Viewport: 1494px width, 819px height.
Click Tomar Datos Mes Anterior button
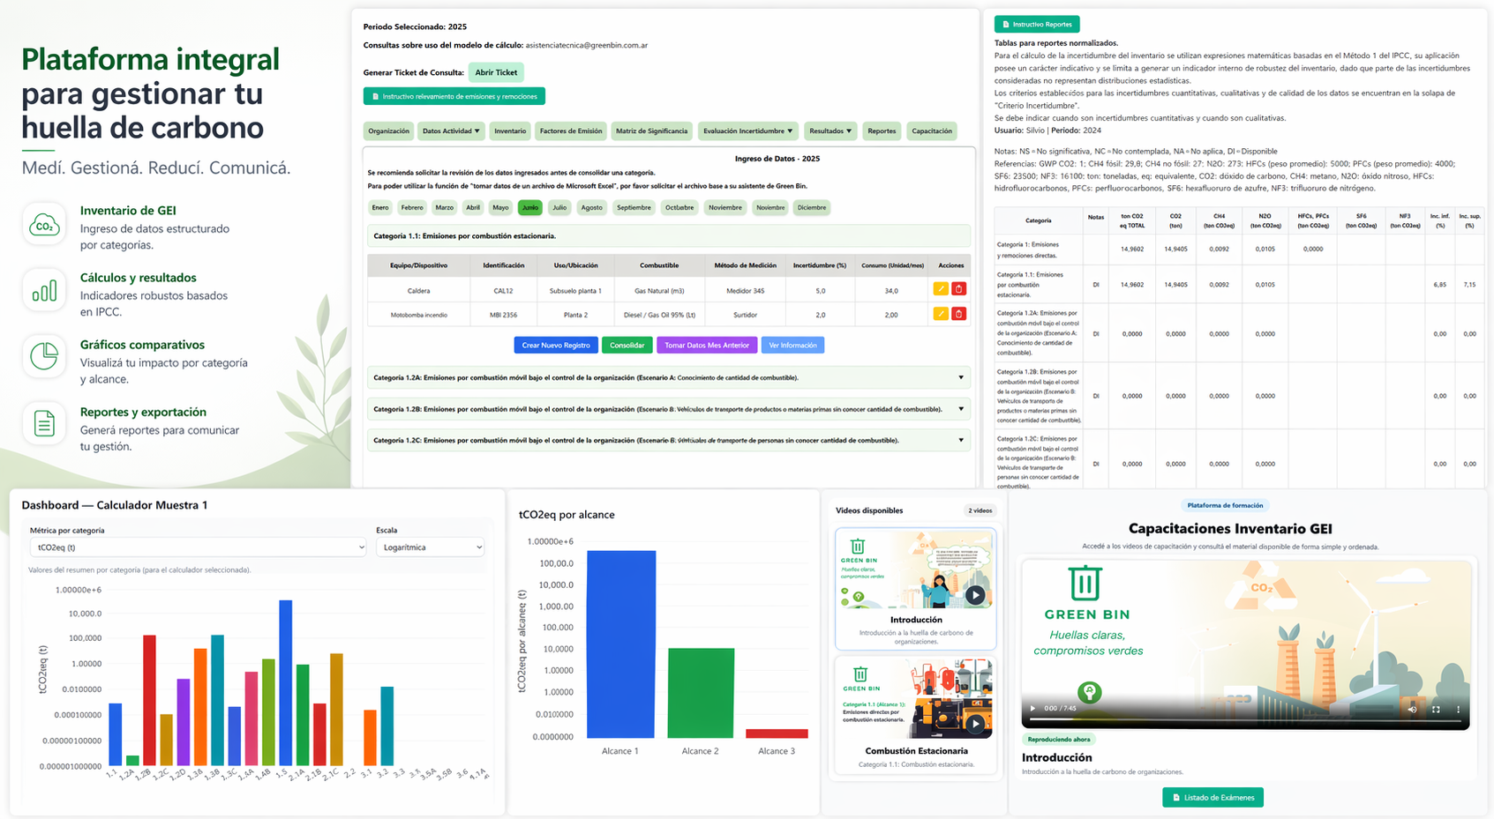coord(706,345)
